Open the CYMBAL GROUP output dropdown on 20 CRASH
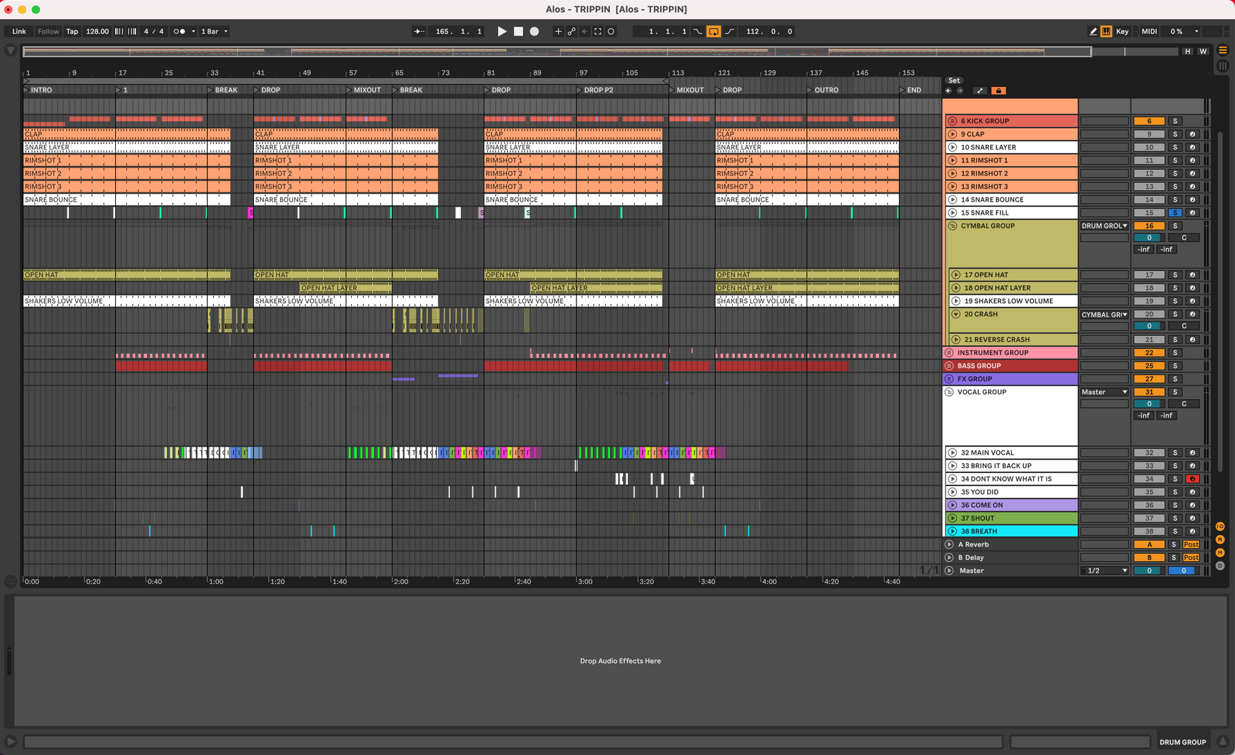 coord(1105,315)
